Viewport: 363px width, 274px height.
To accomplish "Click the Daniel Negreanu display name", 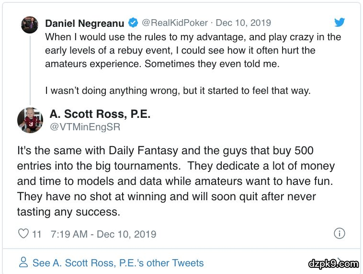I will (85, 23).
